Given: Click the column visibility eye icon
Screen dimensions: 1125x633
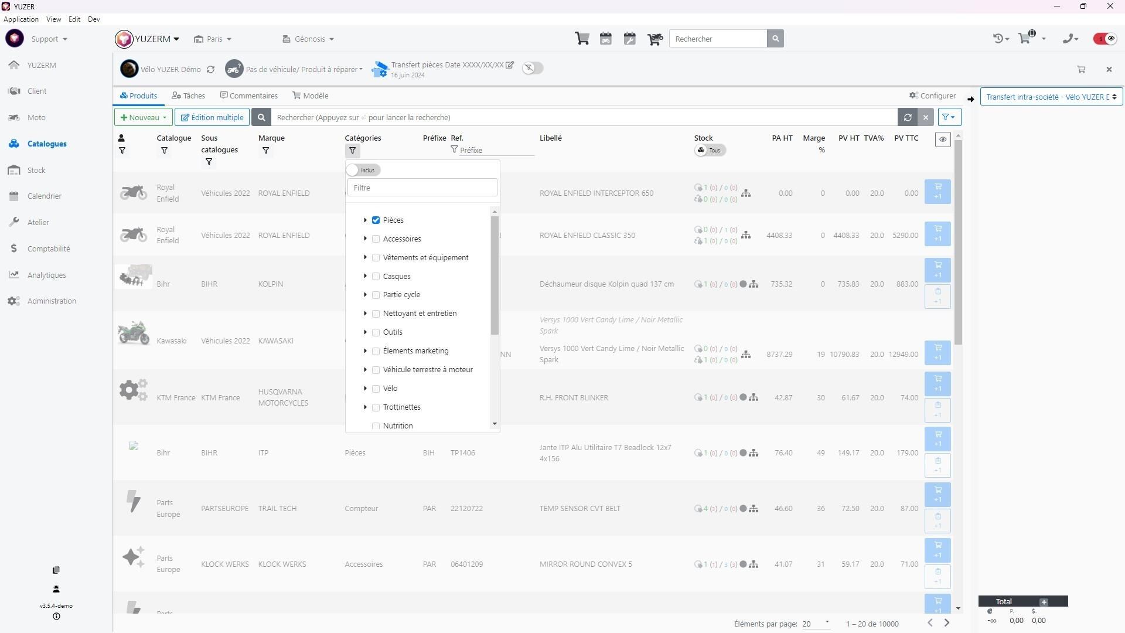Looking at the screenshot, I should pyautogui.click(x=943, y=139).
